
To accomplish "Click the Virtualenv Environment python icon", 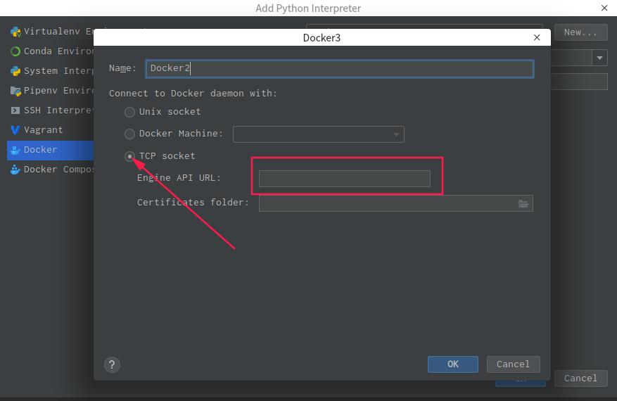I will click(15, 32).
